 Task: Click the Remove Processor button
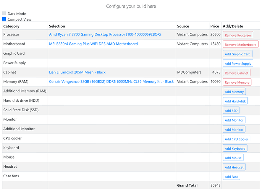coord(238,35)
